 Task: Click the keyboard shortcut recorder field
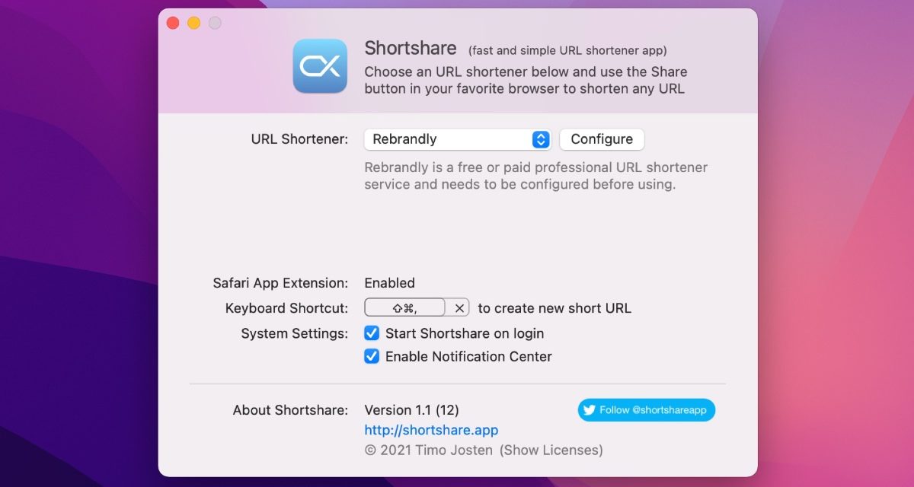coord(405,308)
